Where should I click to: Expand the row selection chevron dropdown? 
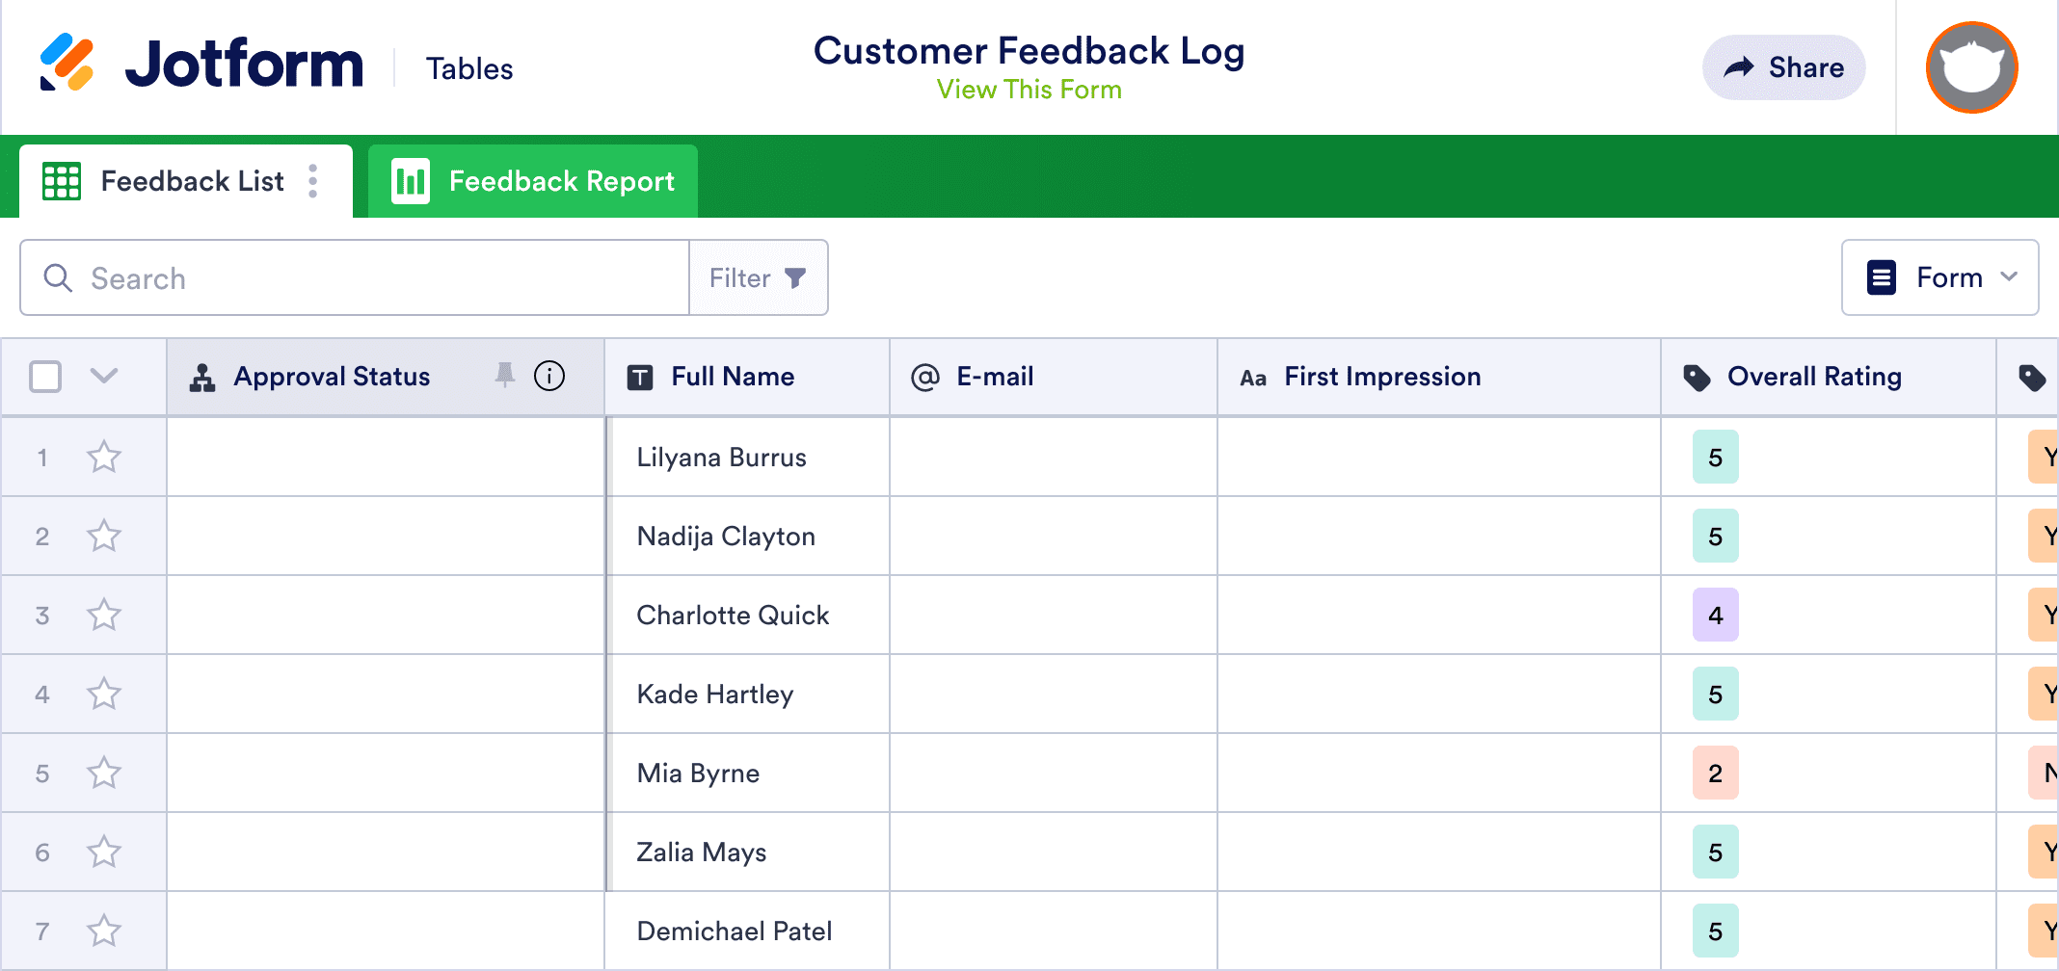click(104, 376)
